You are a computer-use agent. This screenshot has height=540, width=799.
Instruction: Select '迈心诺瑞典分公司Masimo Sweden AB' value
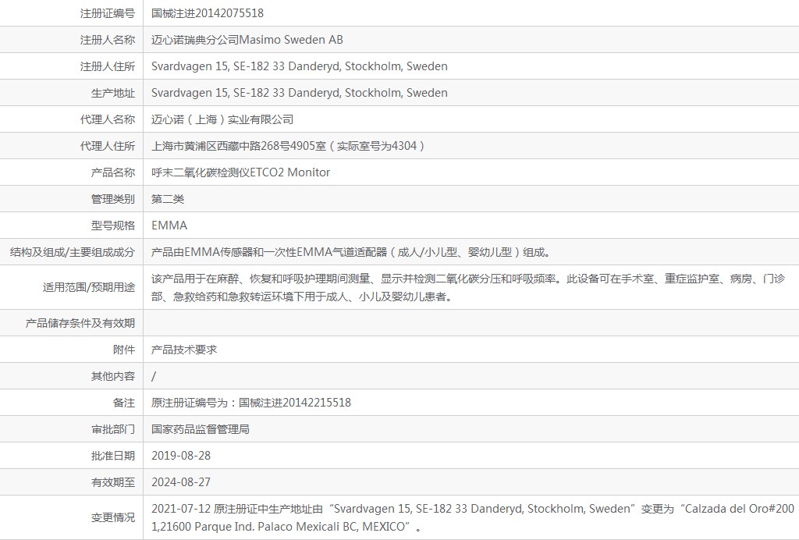(x=247, y=40)
